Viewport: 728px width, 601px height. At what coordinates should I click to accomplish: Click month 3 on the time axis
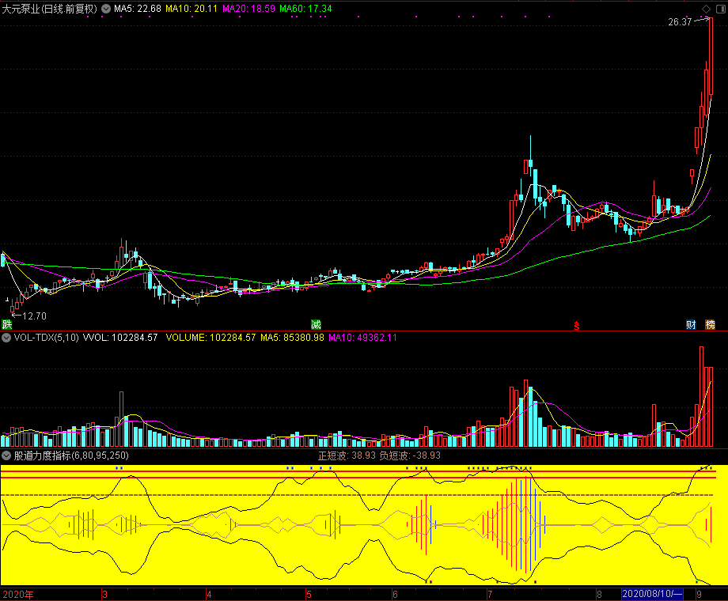pyautogui.click(x=105, y=595)
